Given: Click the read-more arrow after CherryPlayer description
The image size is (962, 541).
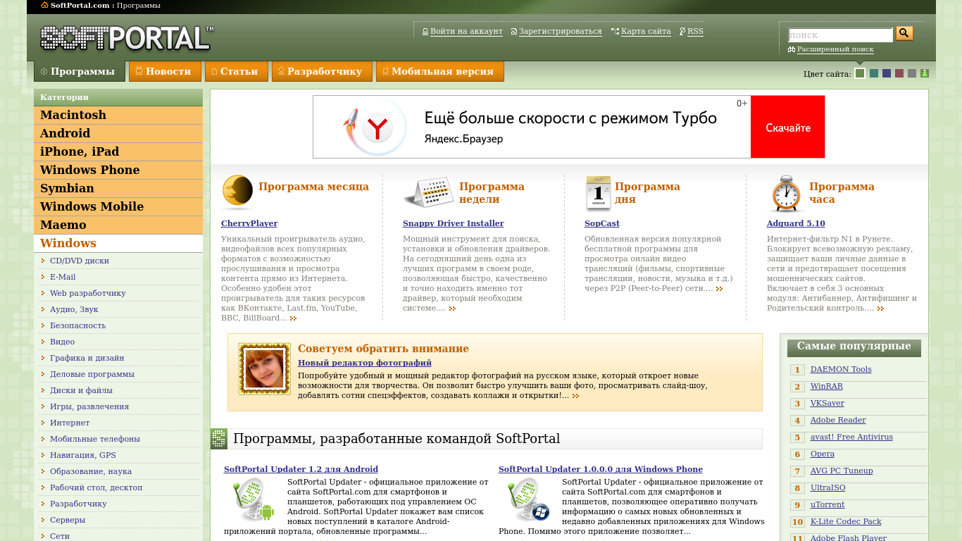Looking at the screenshot, I should tap(293, 318).
